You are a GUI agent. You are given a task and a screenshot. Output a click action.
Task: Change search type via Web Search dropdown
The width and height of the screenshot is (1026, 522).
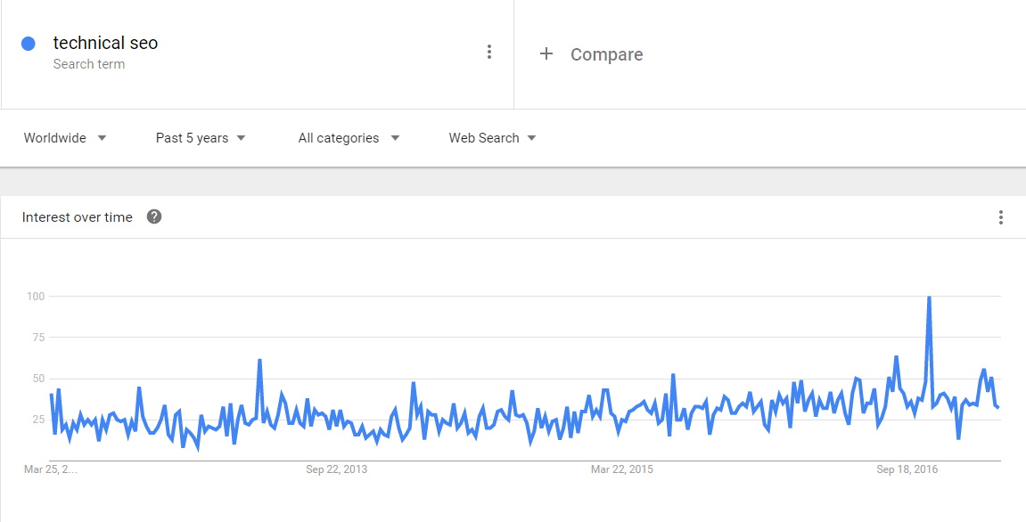point(484,138)
